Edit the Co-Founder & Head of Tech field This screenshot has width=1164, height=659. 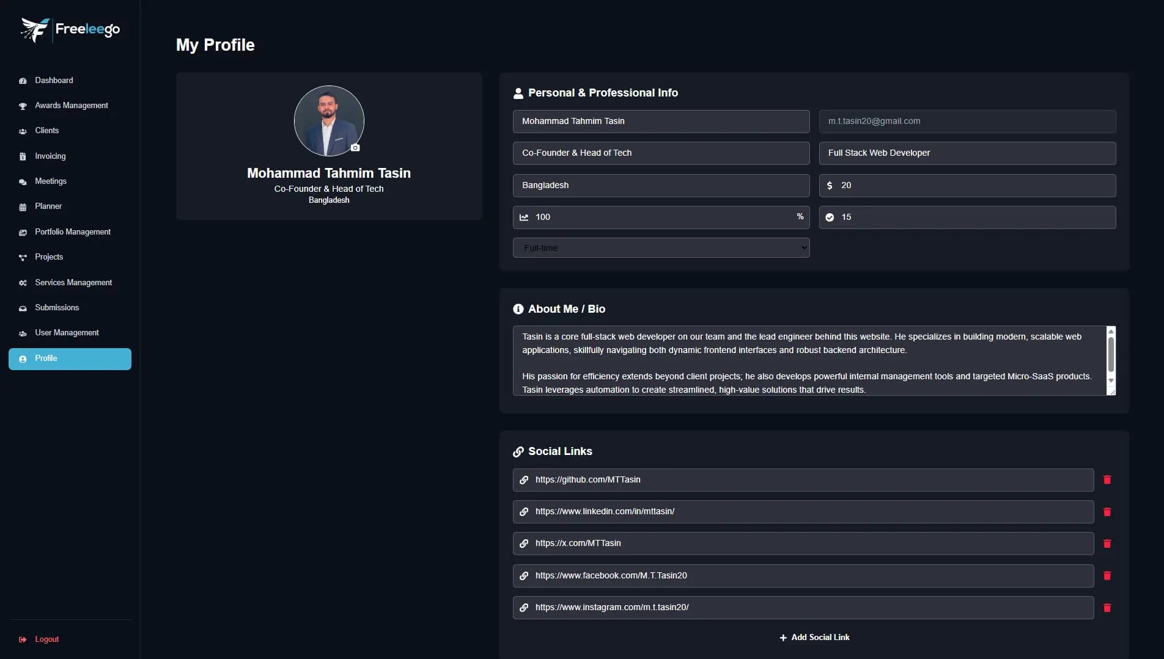pyautogui.click(x=661, y=153)
